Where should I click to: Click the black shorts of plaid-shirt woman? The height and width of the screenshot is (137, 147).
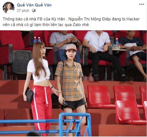(73, 105)
